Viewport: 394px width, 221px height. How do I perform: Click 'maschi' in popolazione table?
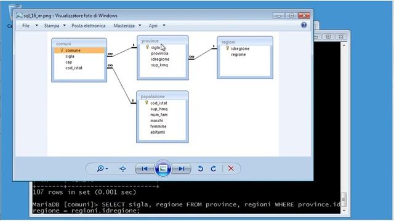pyautogui.click(x=157, y=120)
